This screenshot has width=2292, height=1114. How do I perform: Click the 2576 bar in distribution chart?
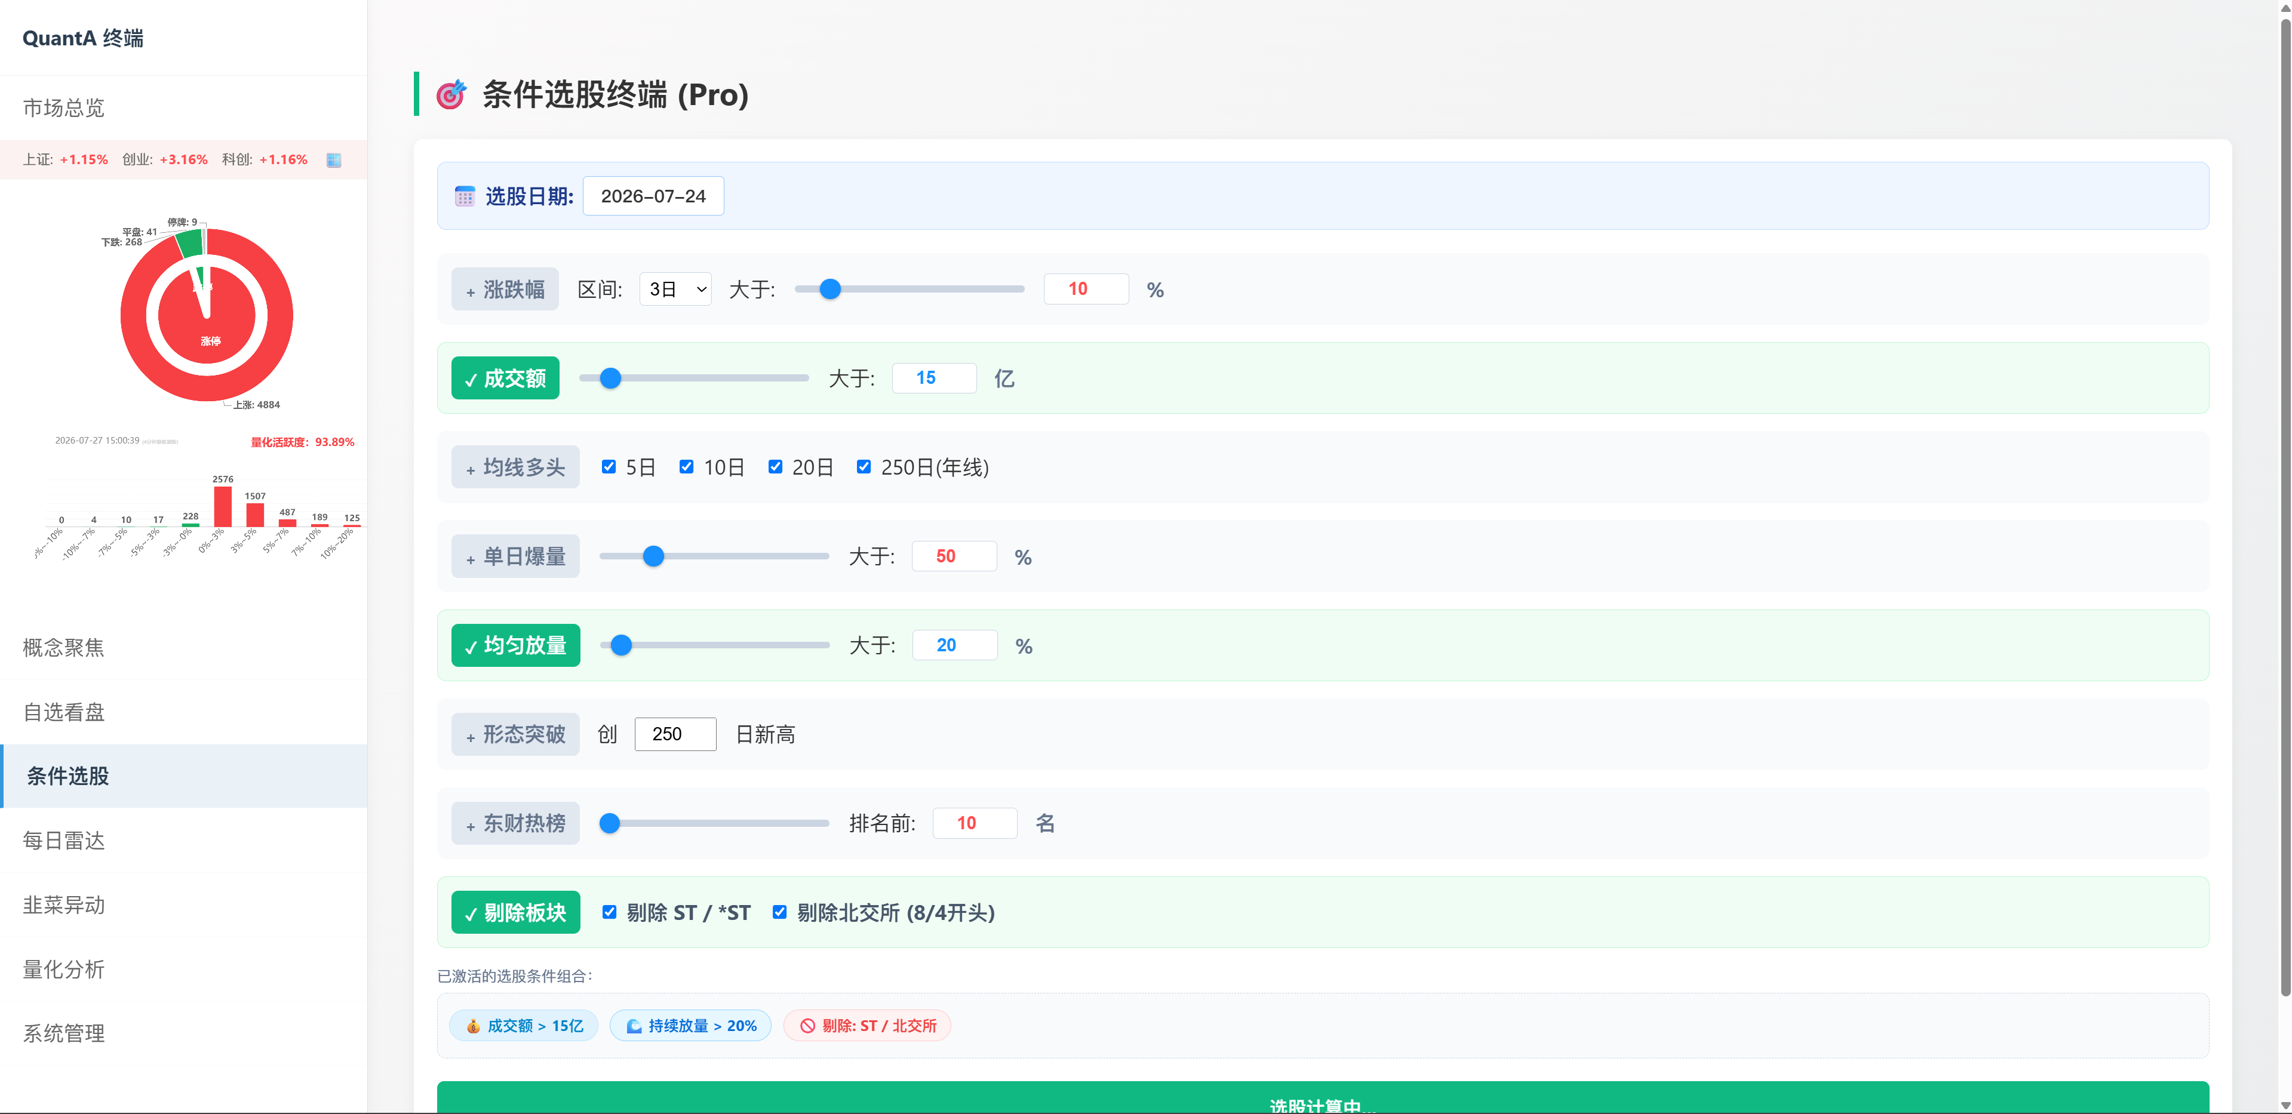[222, 506]
